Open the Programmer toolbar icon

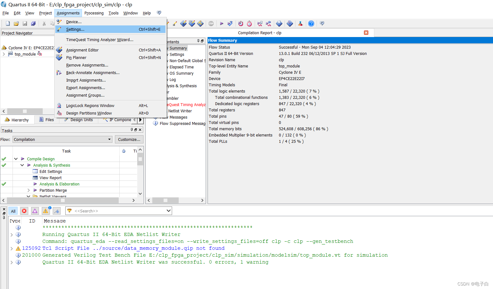[279, 24]
